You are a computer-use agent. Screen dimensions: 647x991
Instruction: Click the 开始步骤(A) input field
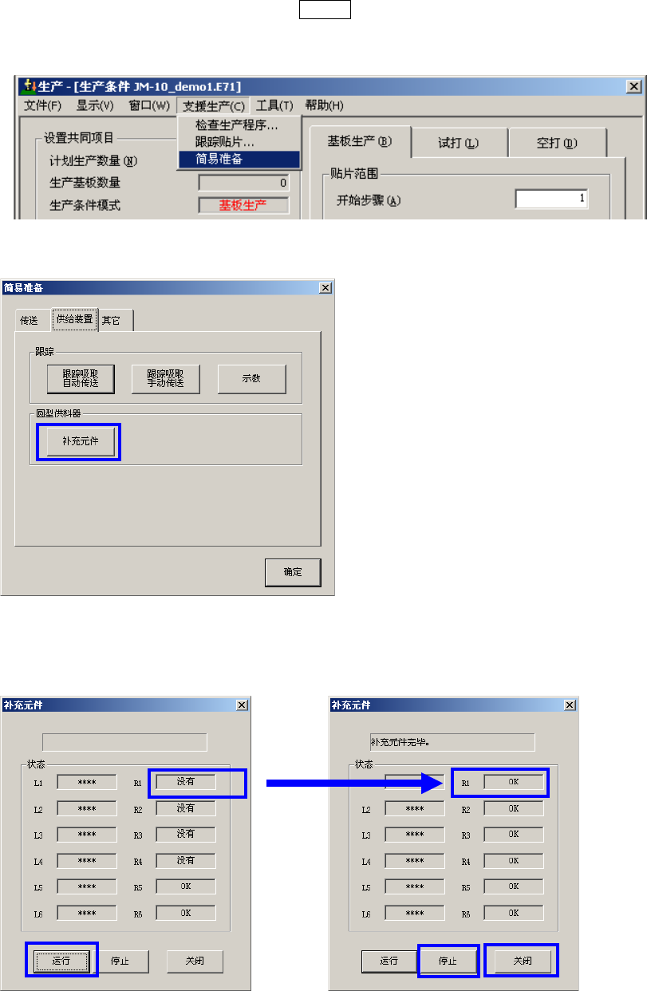pyautogui.click(x=552, y=199)
